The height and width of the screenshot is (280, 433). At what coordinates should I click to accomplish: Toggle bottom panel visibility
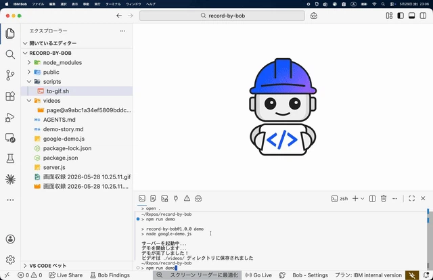click(x=412, y=16)
